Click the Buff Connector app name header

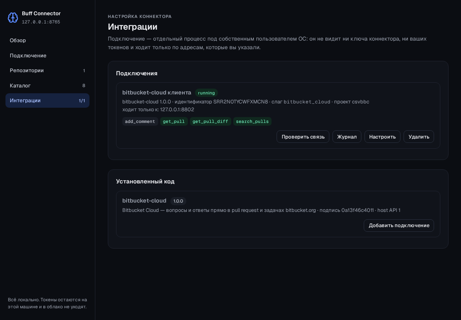pyautogui.click(x=41, y=14)
